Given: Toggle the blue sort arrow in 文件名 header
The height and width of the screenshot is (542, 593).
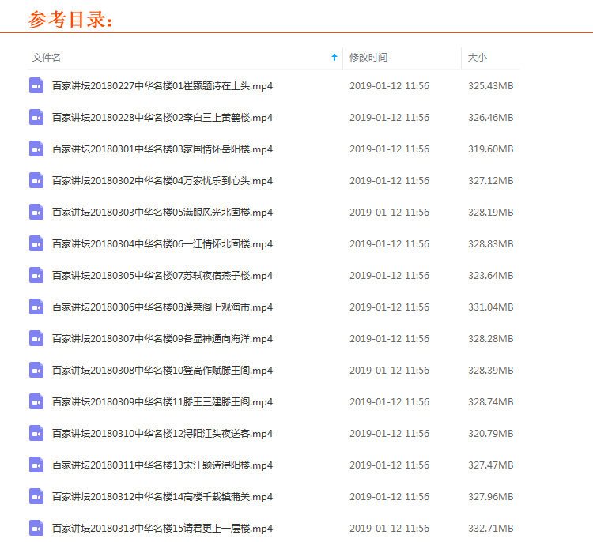Looking at the screenshot, I should [x=334, y=58].
